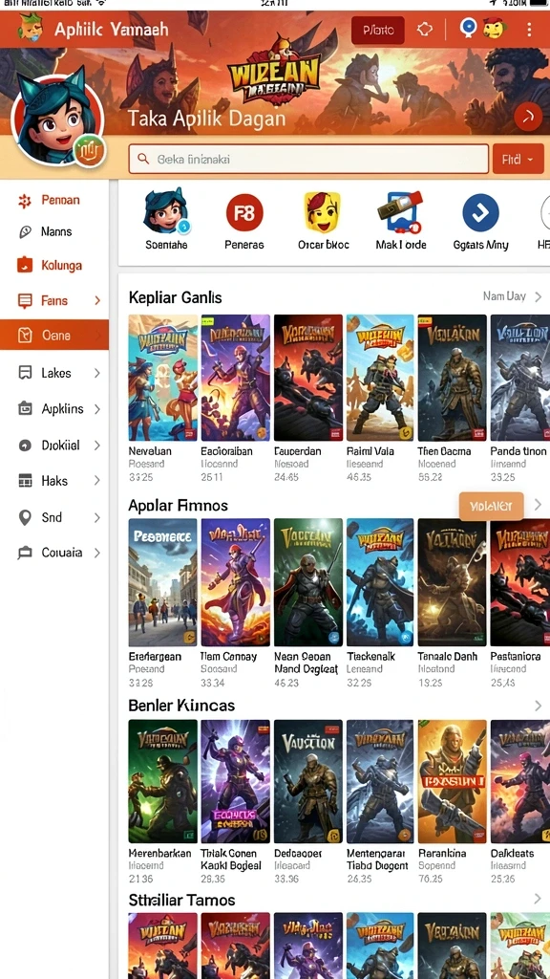550x979 pixels.
Task: Open the cat-eared character profile avatar
Action: coord(57,120)
